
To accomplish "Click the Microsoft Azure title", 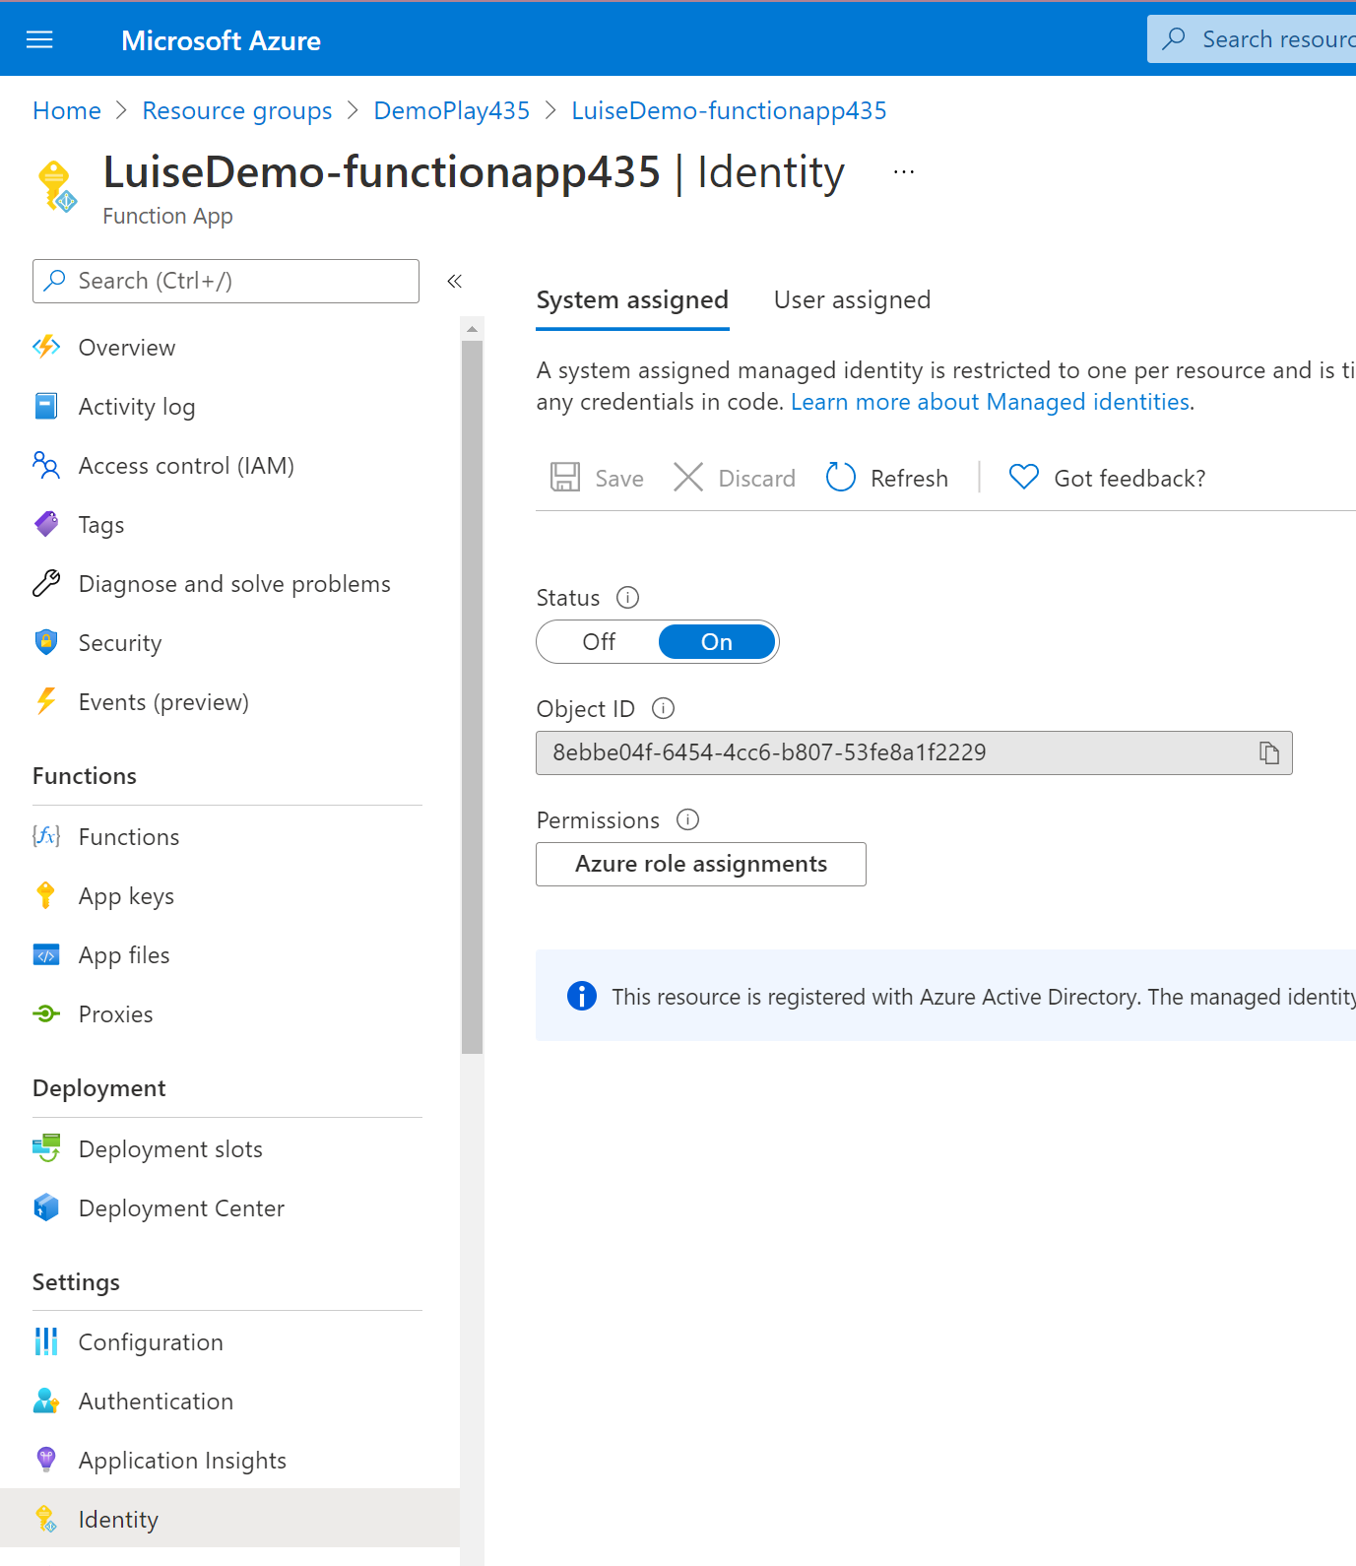I will (x=221, y=40).
